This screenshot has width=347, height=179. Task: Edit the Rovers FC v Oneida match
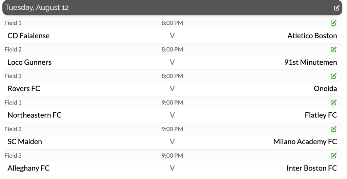pos(333,76)
